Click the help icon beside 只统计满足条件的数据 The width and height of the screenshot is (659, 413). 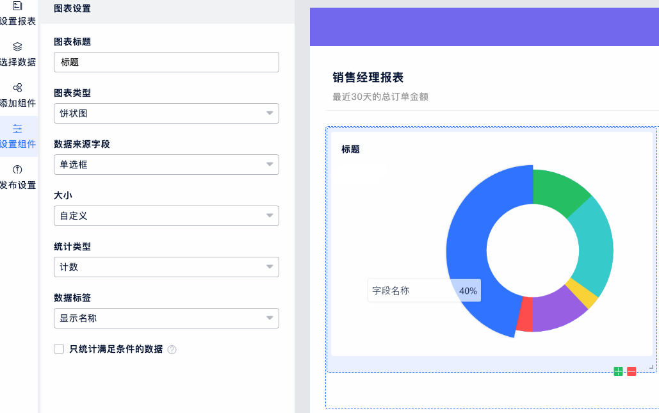click(172, 350)
